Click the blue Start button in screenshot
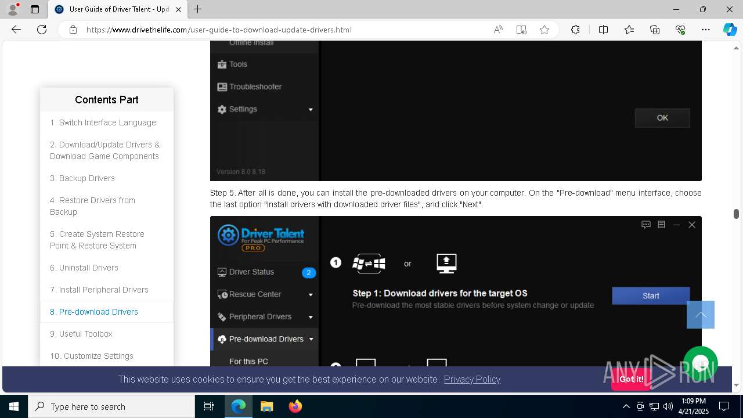Image resolution: width=743 pixels, height=418 pixels. pyautogui.click(x=651, y=296)
